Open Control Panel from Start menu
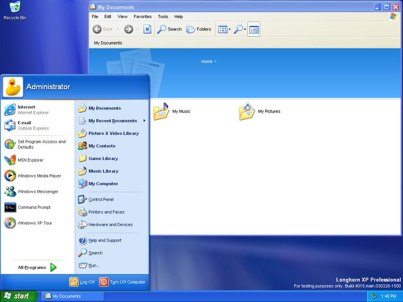The height and width of the screenshot is (302, 403). click(101, 199)
